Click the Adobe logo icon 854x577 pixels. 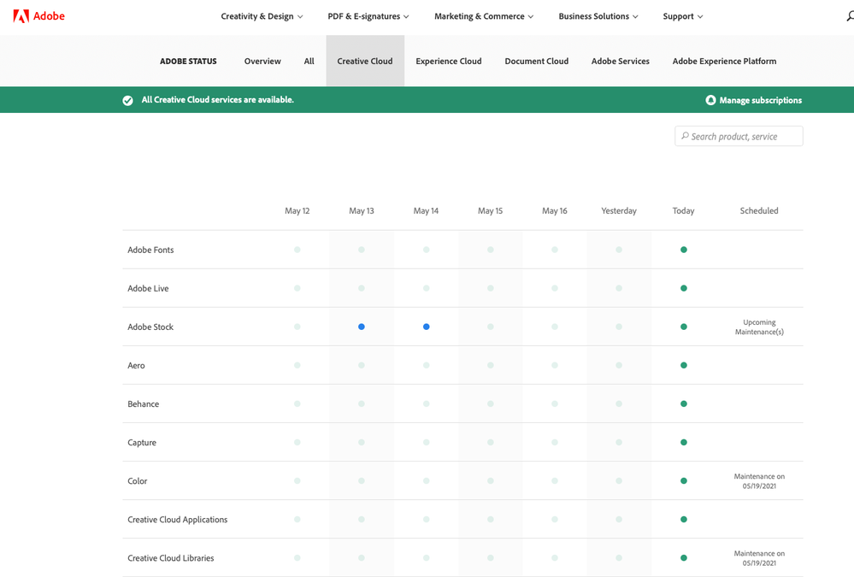click(x=21, y=16)
